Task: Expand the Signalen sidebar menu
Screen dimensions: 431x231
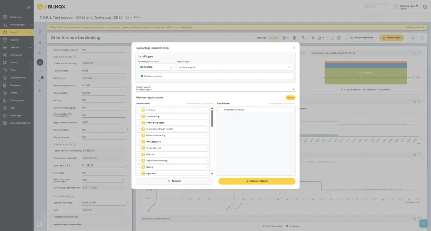Action: (17, 40)
